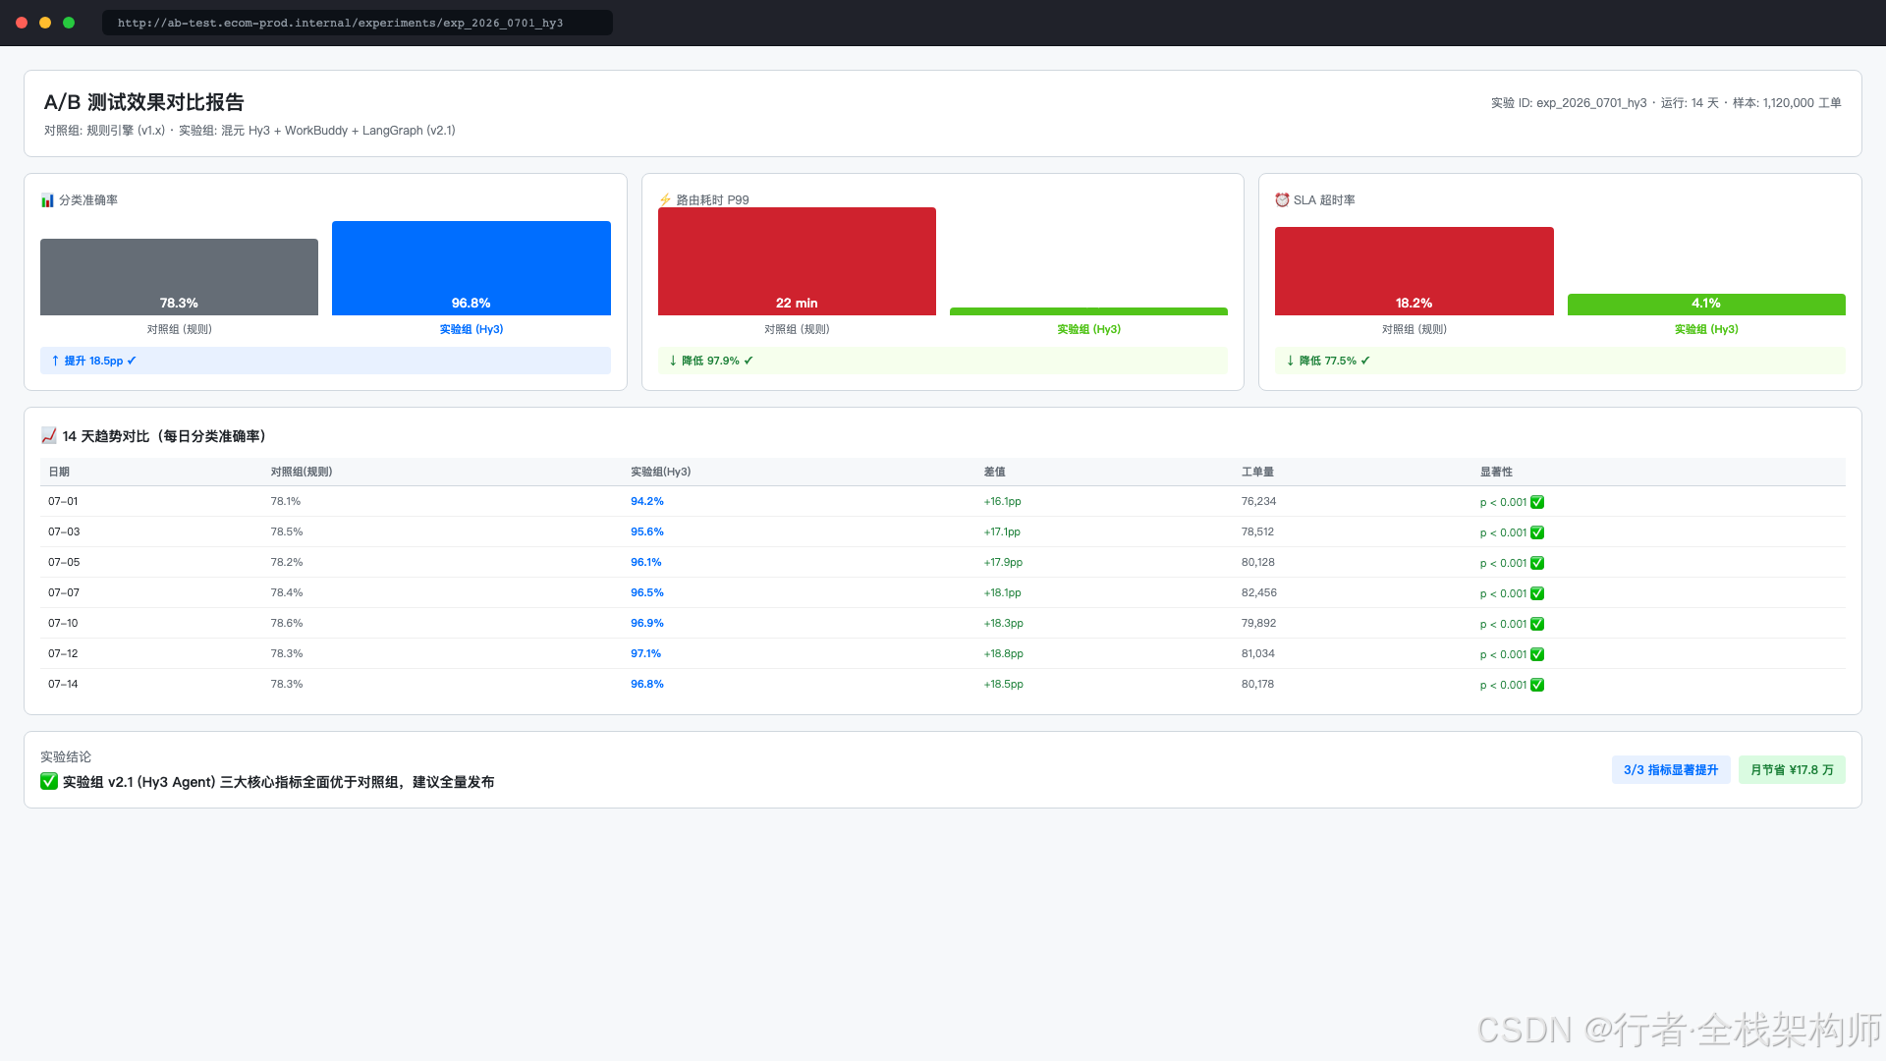The height and width of the screenshot is (1061, 1886).
Task: Click the 96.9% experiment value
Action: (647, 623)
